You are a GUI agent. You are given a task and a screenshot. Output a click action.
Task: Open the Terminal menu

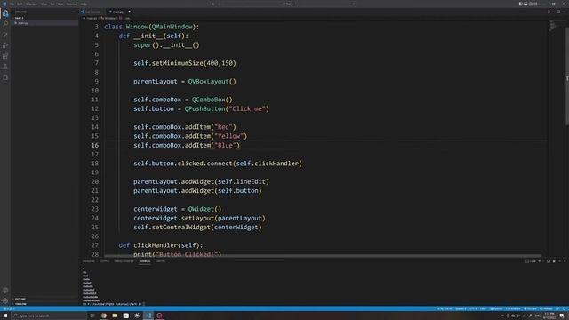[72, 4]
